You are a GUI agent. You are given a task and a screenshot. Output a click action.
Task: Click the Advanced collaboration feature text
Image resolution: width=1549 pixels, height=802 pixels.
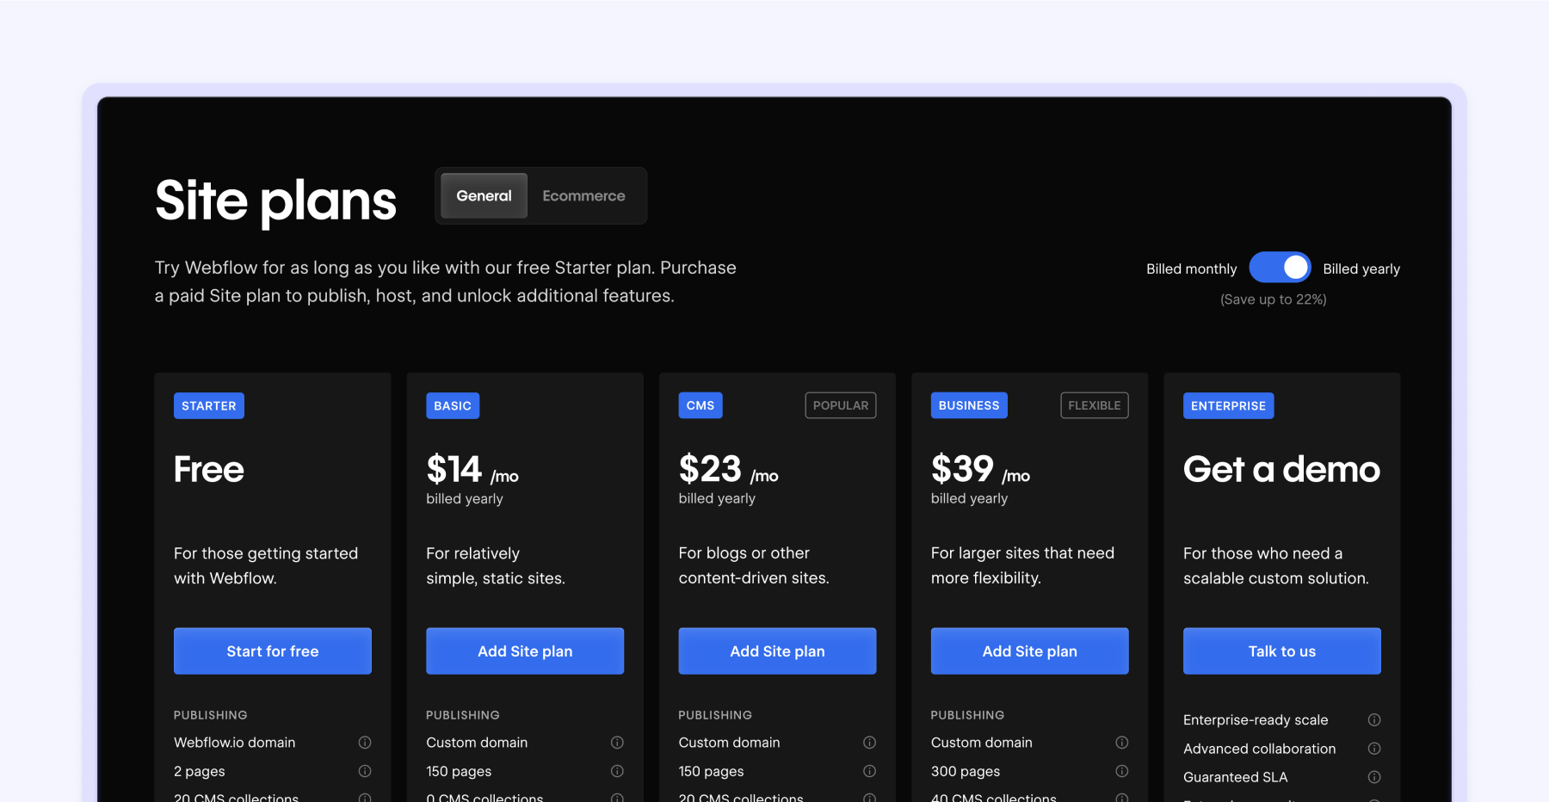point(1259,749)
